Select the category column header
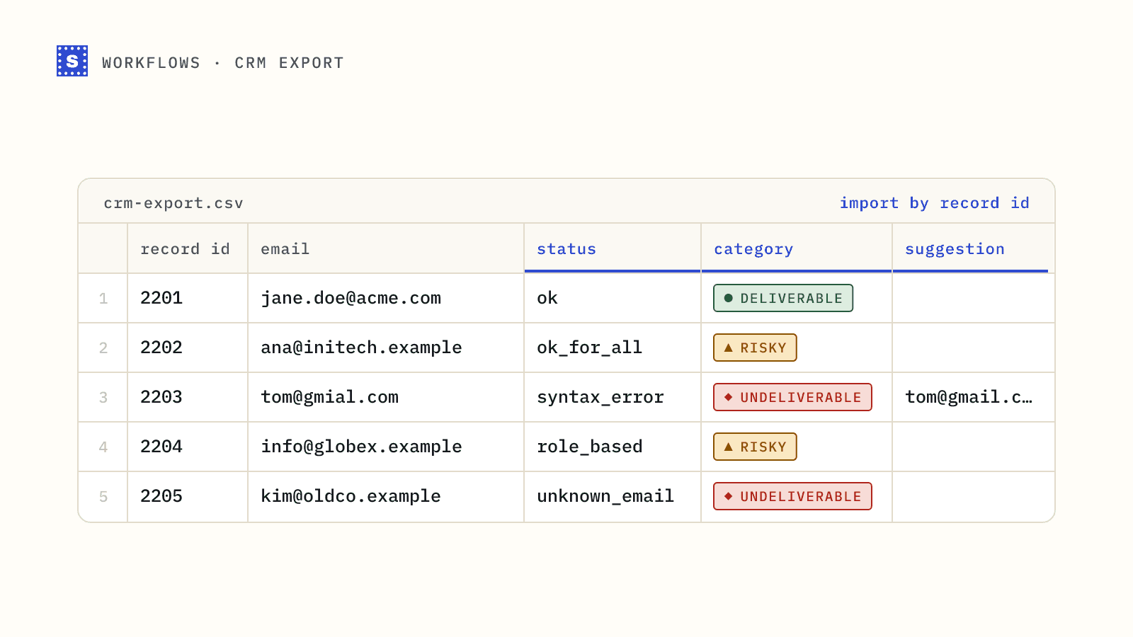The height and width of the screenshot is (637, 1133). (x=797, y=248)
